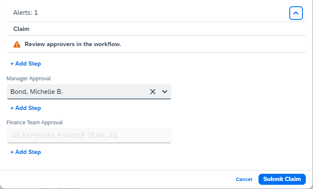The height and width of the screenshot is (189, 313).
Task: Collapse the Alerts panel using the chevron button
Action: (x=296, y=13)
